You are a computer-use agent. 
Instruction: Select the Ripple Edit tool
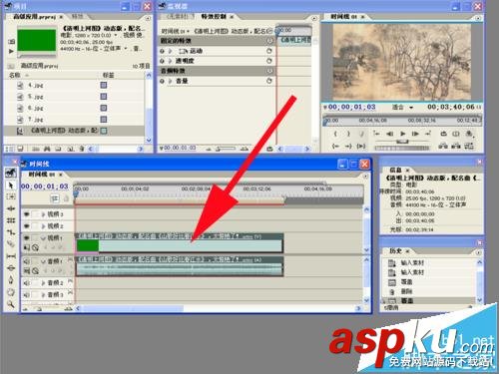point(11,208)
